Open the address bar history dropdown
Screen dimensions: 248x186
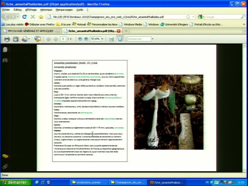click(x=193, y=17)
